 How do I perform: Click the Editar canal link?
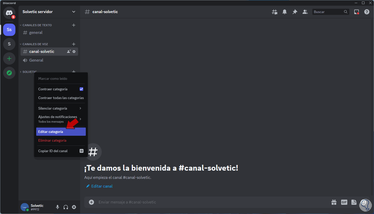tap(99, 186)
